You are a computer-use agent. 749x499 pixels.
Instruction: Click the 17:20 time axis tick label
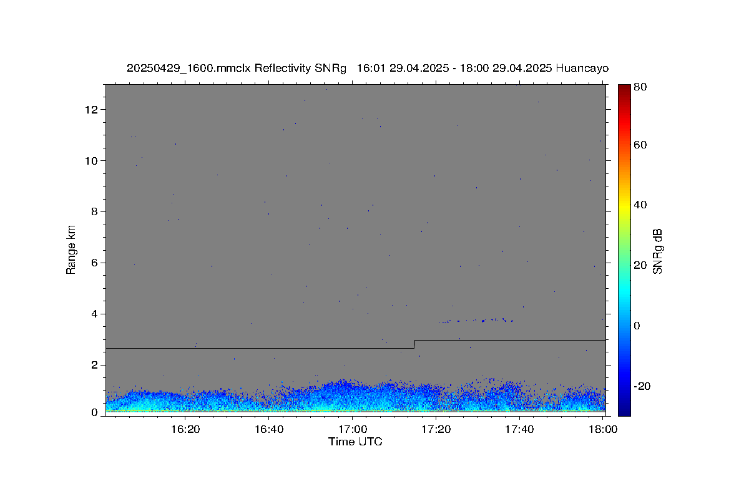(x=436, y=429)
